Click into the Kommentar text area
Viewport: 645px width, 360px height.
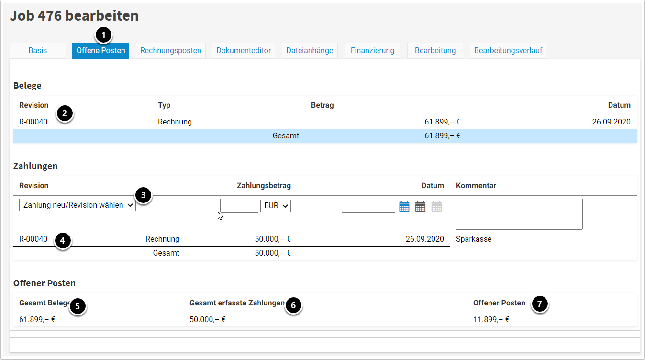(519, 214)
